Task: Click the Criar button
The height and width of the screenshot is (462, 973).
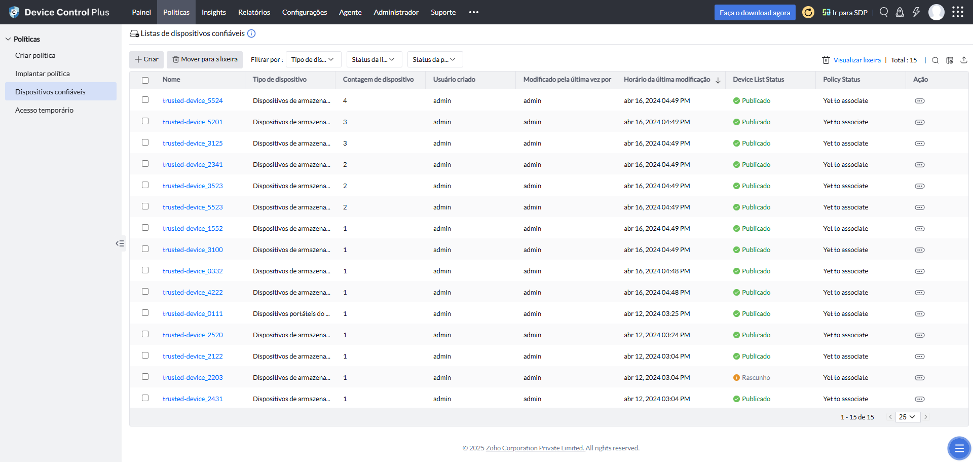Action: (x=146, y=59)
